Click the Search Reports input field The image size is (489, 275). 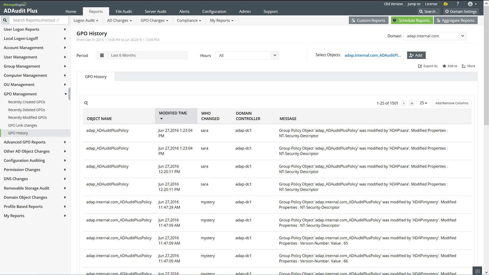[x=39, y=20]
